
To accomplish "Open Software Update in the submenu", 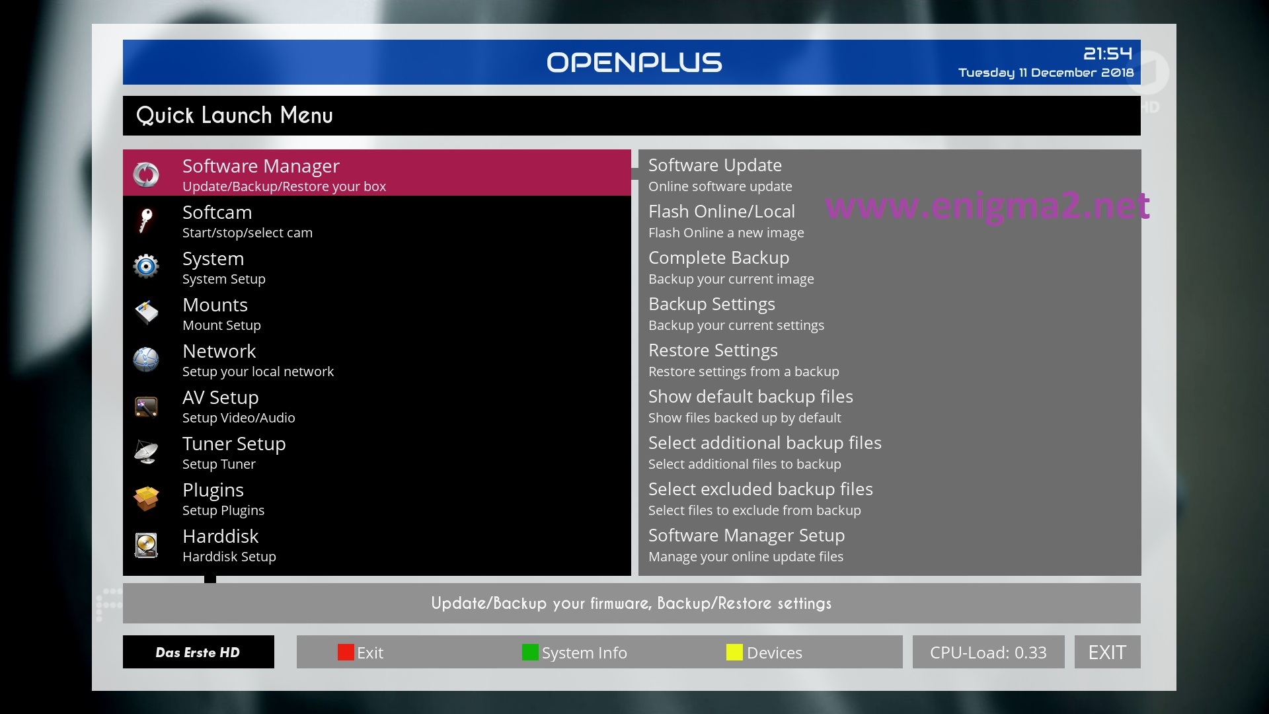I will (x=890, y=174).
